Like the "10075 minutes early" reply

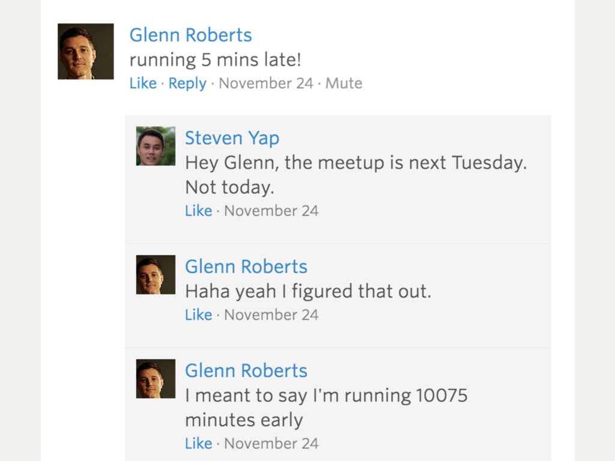pos(198,444)
